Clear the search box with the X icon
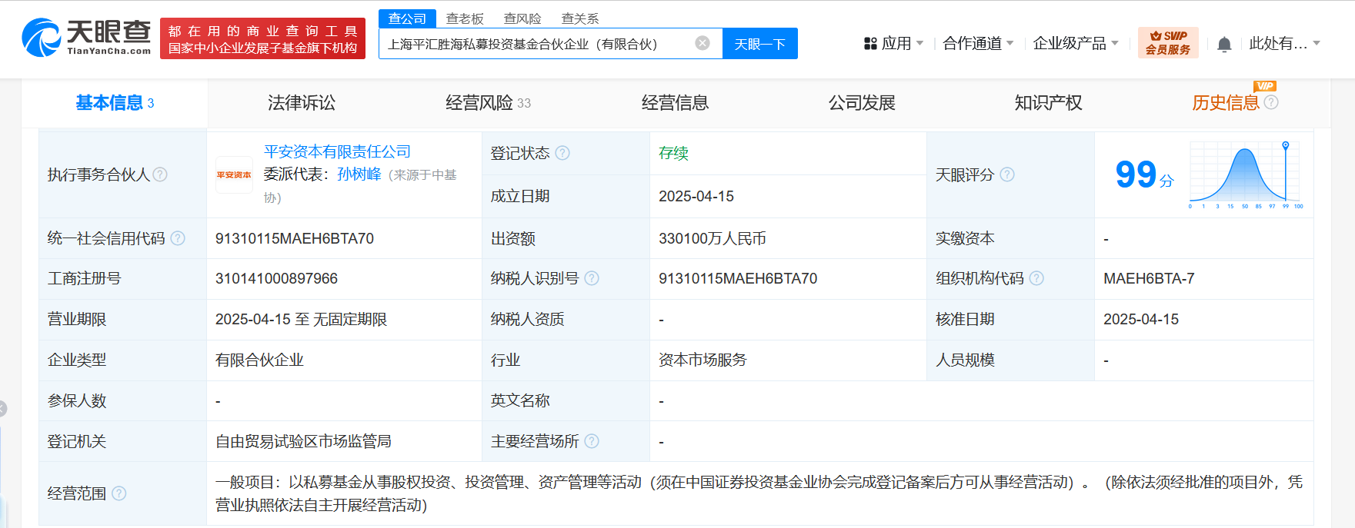The width and height of the screenshot is (1355, 528). click(x=703, y=43)
